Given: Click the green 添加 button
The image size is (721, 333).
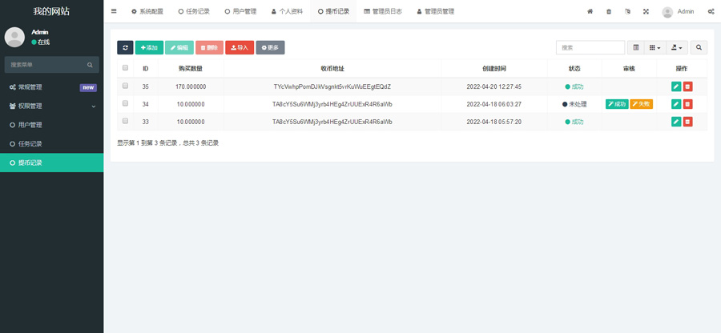Looking at the screenshot, I should [149, 48].
